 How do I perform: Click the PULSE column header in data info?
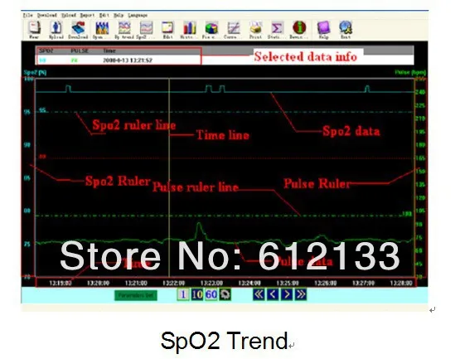pyautogui.click(x=80, y=51)
